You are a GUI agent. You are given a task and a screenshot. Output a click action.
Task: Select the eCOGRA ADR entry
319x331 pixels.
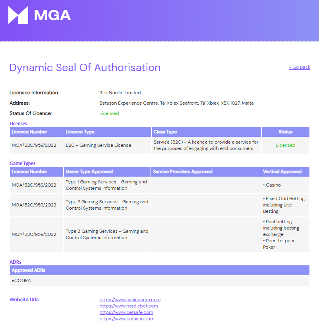21,280
